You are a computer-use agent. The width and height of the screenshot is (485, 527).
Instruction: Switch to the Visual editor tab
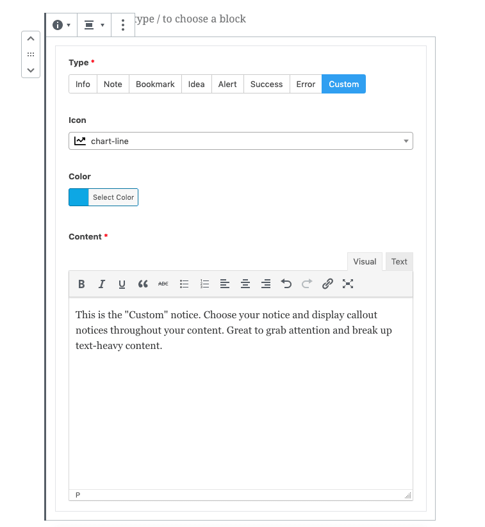365,261
